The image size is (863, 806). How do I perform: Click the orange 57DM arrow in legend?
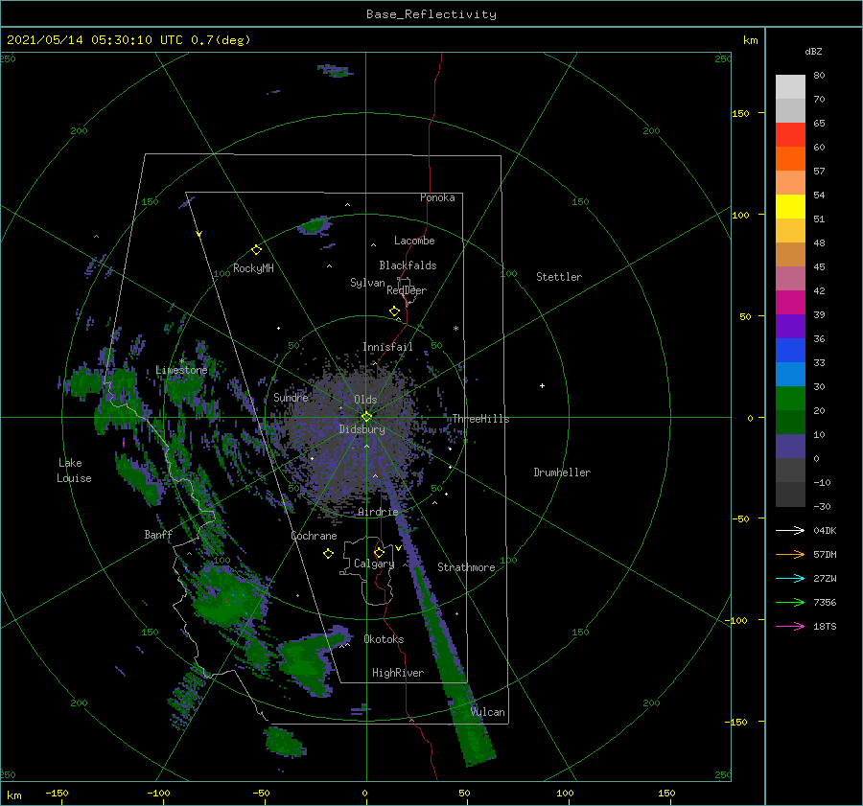[790, 555]
